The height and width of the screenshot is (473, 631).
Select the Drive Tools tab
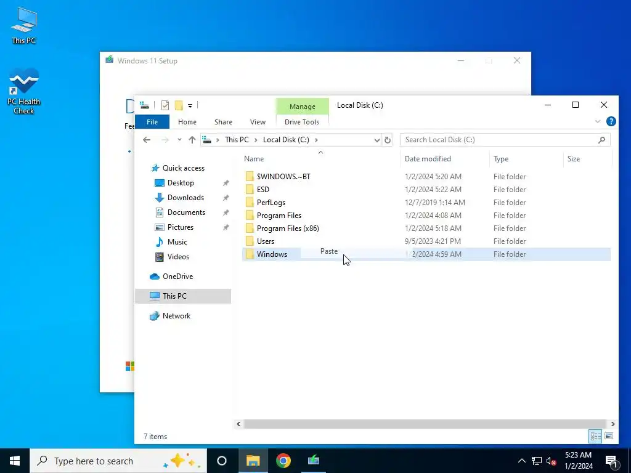point(302,122)
